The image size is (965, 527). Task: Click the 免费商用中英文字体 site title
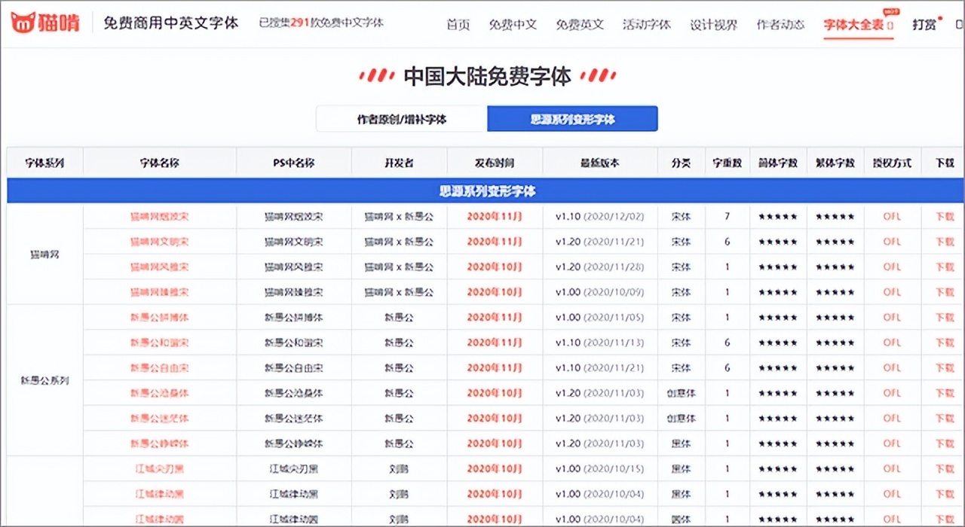click(171, 23)
